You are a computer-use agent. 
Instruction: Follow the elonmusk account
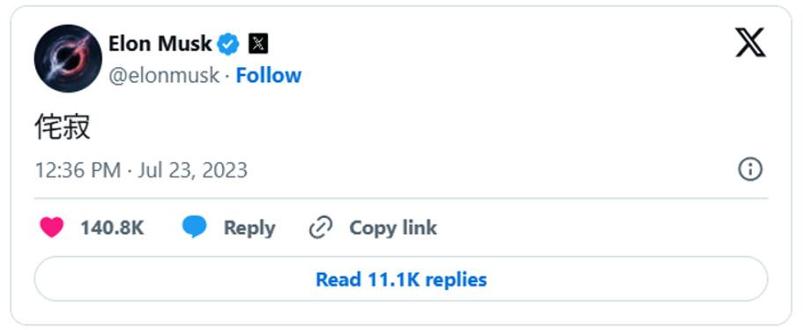click(x=268, y=75)
